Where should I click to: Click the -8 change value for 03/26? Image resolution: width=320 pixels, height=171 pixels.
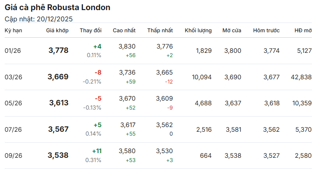pos(98,73)
